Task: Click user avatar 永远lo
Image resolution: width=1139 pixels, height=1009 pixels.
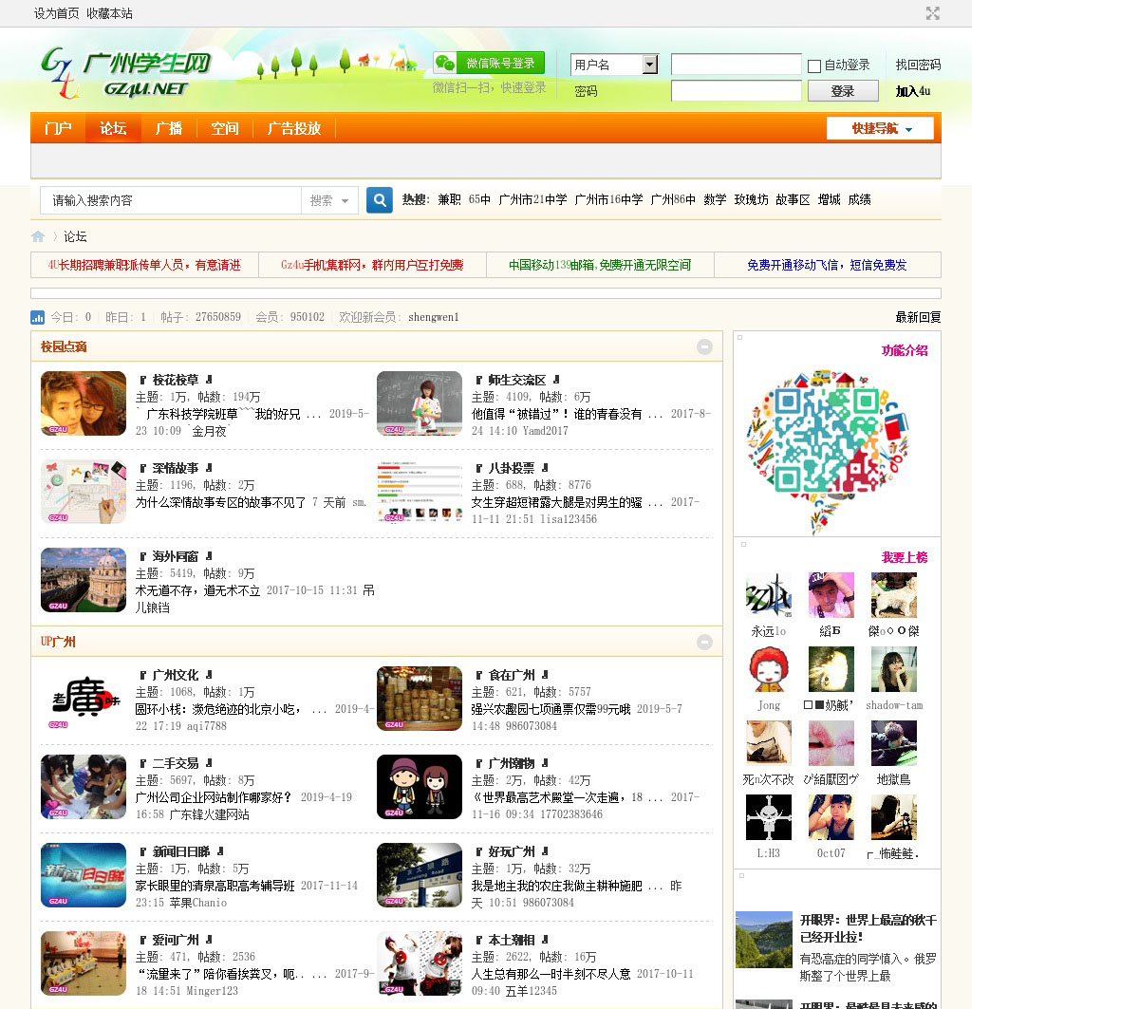Action: click(x=769, y=595)
